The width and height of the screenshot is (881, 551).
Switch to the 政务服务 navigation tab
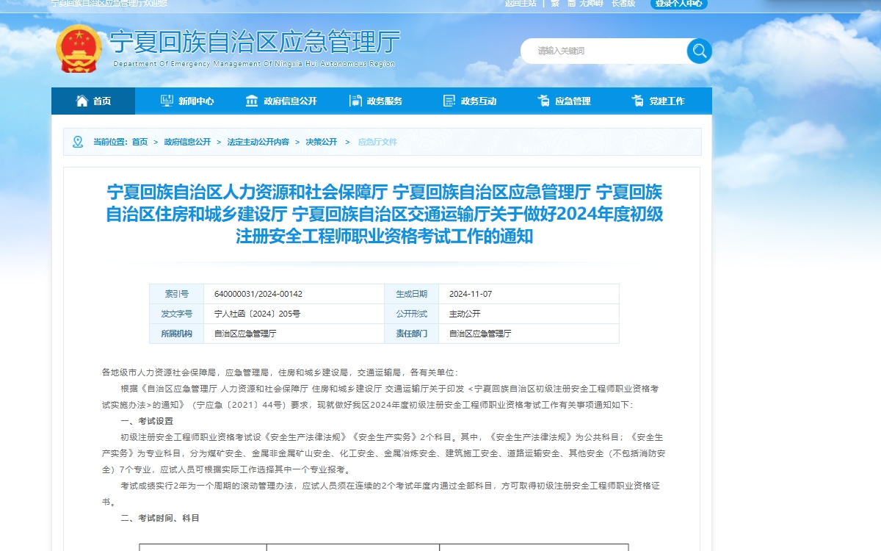pyautogui.click(x=383, y=101)
